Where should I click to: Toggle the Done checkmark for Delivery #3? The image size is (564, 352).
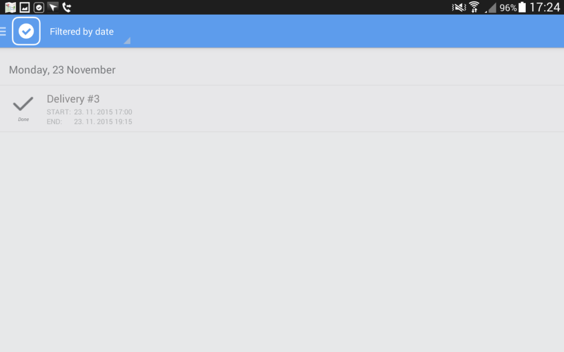pos(23,104)
